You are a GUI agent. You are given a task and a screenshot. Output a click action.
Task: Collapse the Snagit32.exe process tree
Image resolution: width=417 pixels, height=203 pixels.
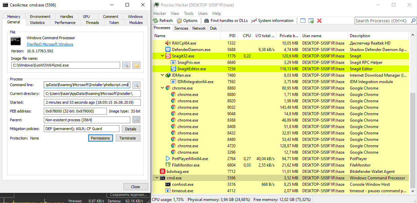click(162, 56)
